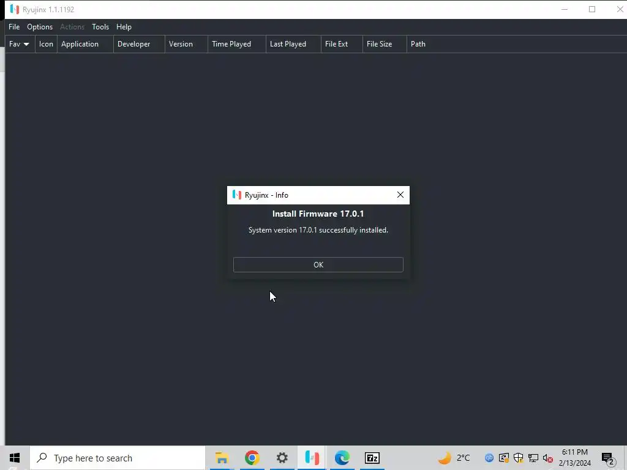Click OK in the firmware info dialog

coord(318,264)
